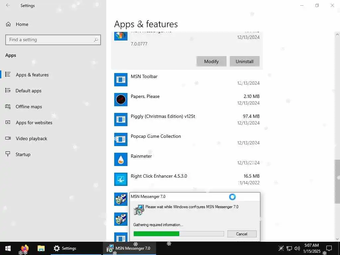Go back using Settings back arrow

click(x=8, y=5)
